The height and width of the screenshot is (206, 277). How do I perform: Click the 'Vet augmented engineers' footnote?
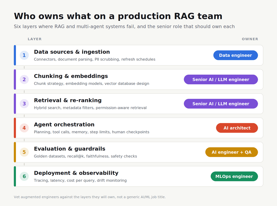pyautogui.click(x=90, y=197)
